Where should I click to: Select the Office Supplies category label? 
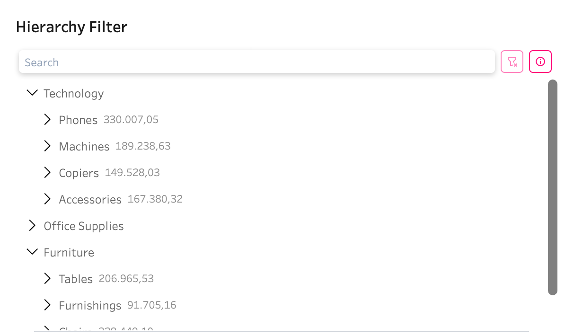point(84,226)
